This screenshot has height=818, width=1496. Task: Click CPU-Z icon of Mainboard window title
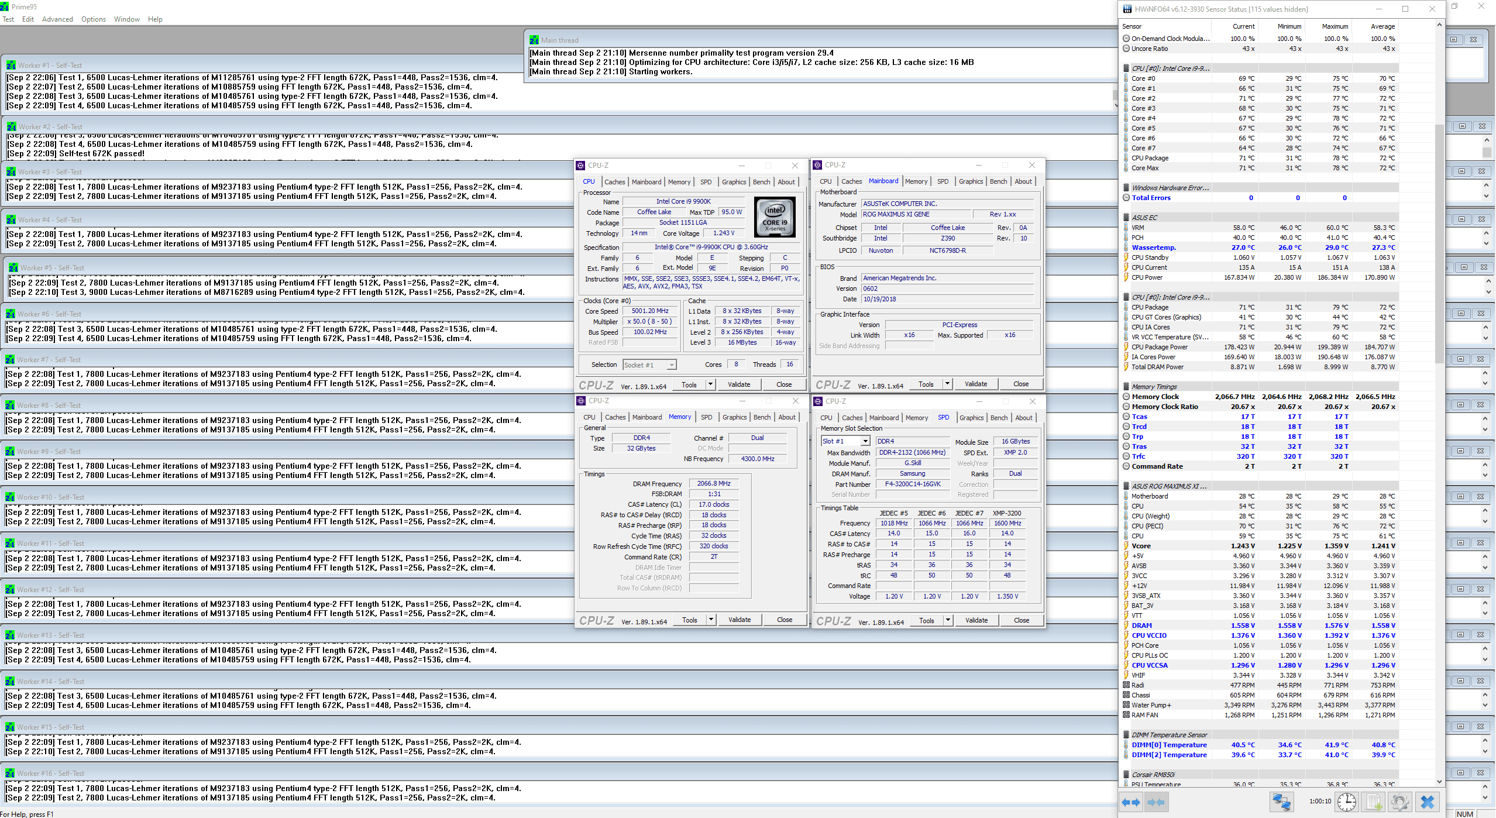click(x=817, y=165)
